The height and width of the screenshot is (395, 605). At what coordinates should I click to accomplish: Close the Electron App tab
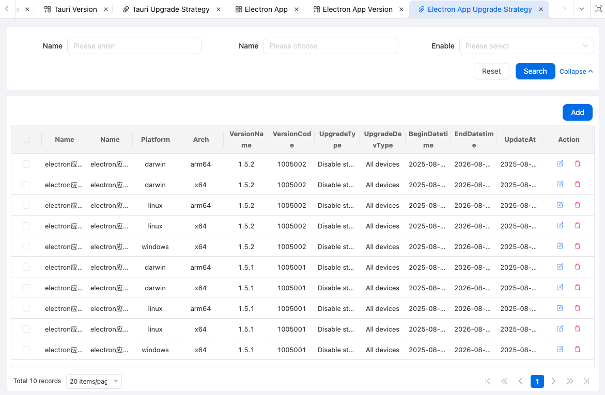click(297, 9)
